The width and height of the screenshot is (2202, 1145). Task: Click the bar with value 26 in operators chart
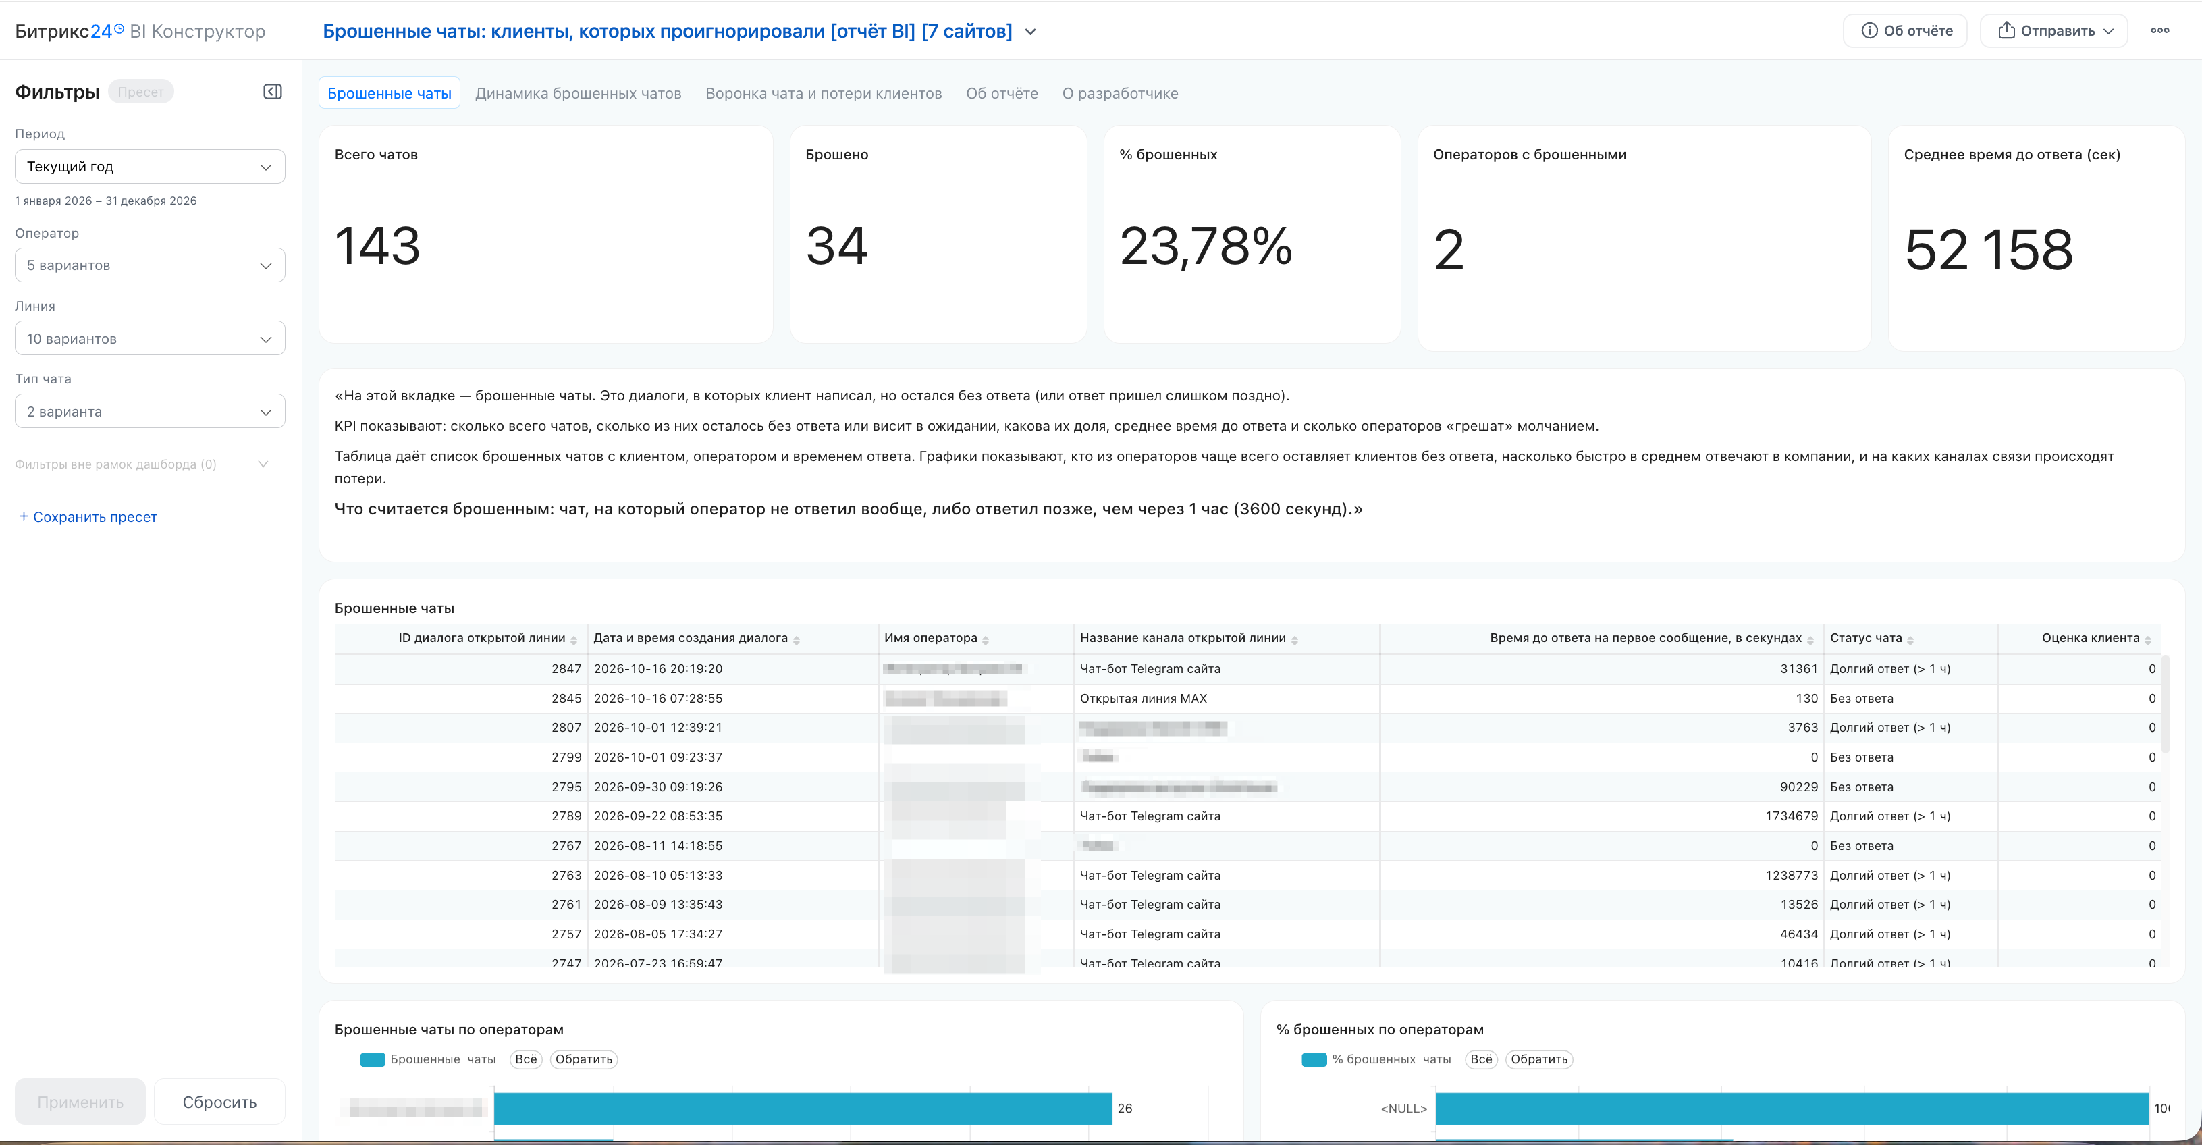pos(803,1109)
